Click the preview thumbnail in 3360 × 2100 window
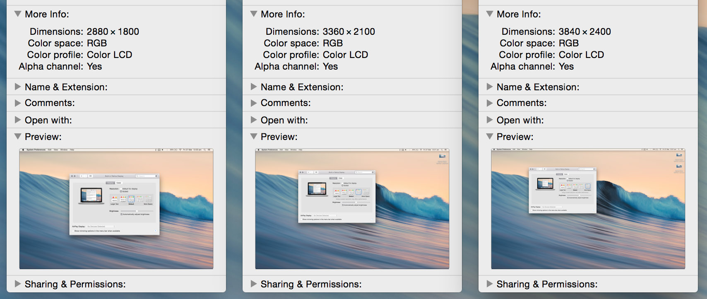The width and height of the screenshot is (707, 299). click(352, 209)
